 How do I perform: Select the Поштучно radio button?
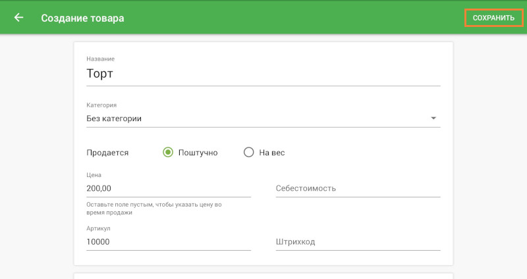point(168,152)
